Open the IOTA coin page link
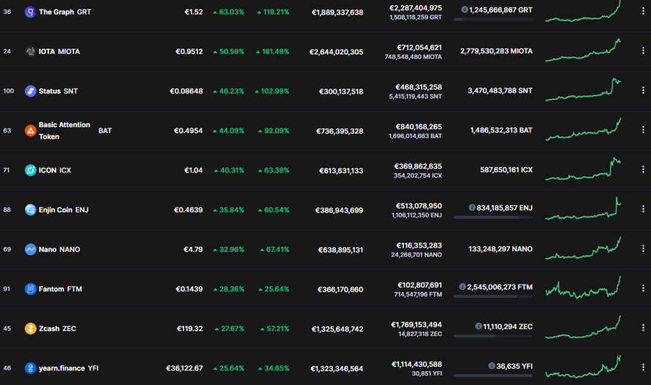The height and width of the screenshot is (385, 651). click(x=59, y=51)
